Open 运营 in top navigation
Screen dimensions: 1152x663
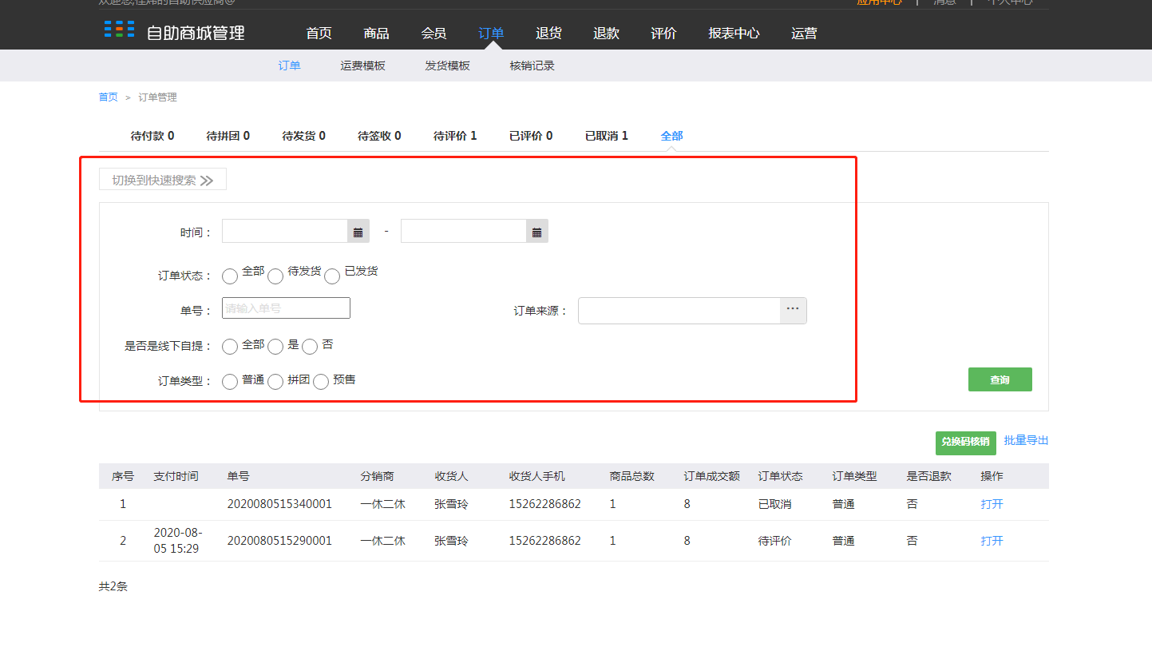coord(804,34)
